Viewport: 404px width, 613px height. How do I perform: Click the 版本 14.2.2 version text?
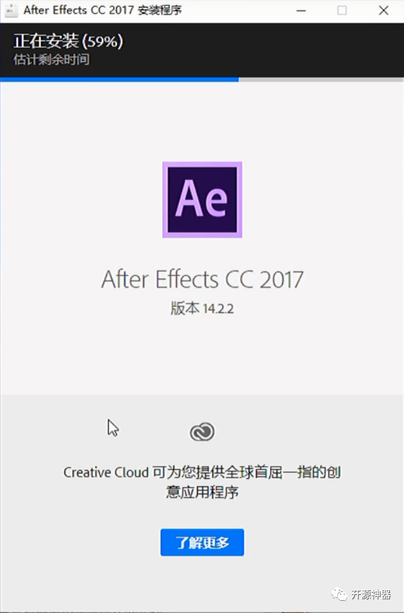click(202, 309)
